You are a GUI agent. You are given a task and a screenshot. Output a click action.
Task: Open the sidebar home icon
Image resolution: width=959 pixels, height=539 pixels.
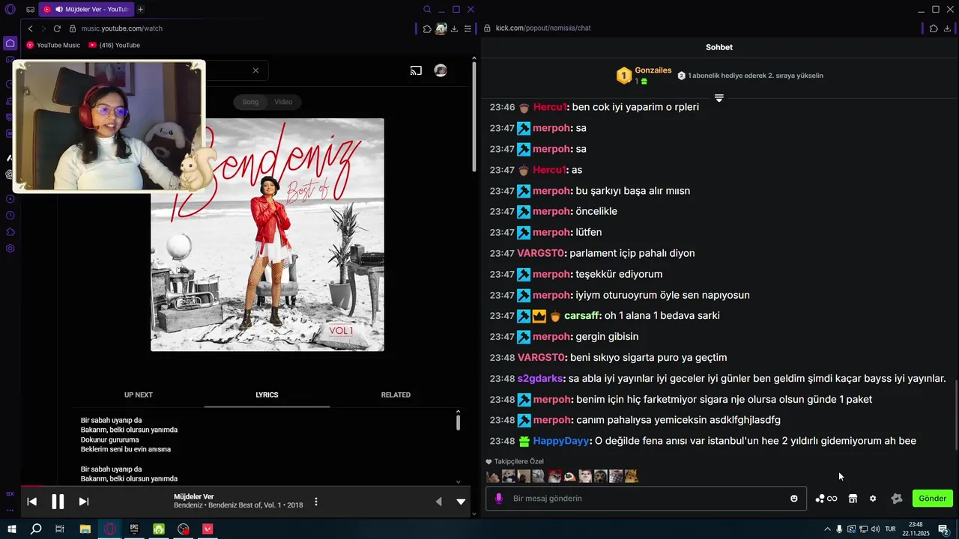click(x=10, y=43)
